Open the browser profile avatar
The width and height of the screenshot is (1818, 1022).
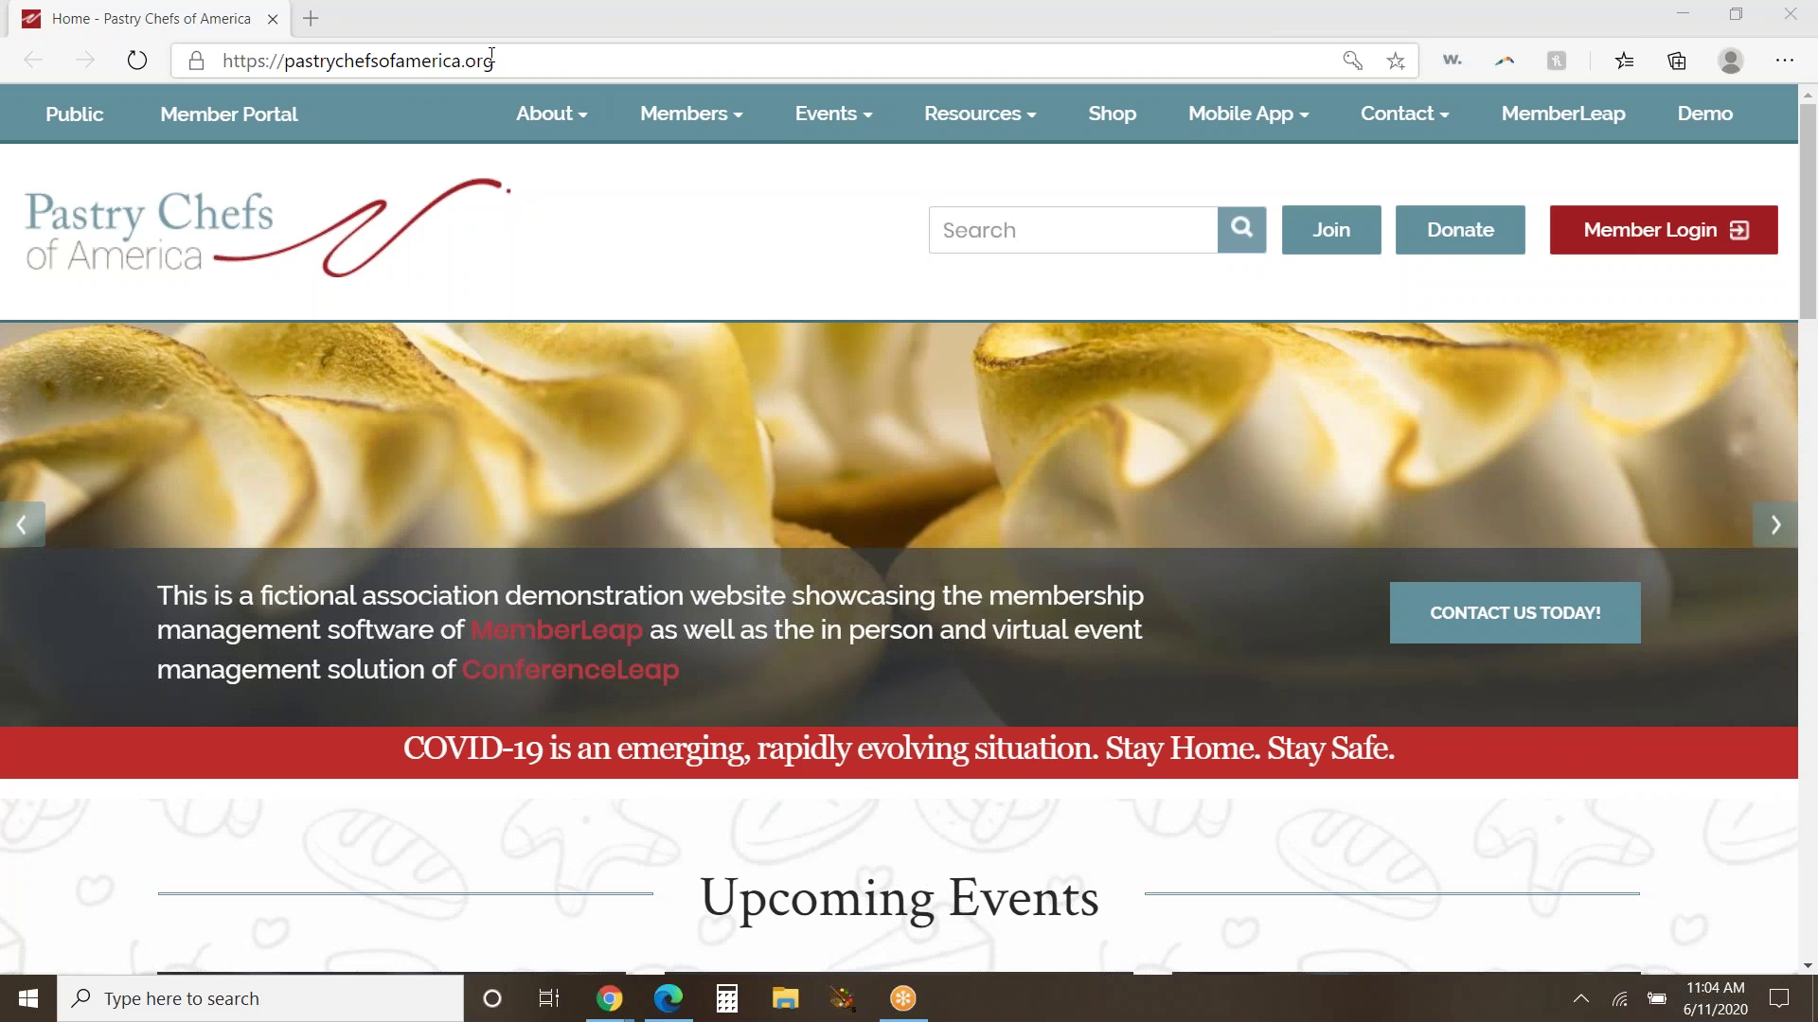point(1731,61)
